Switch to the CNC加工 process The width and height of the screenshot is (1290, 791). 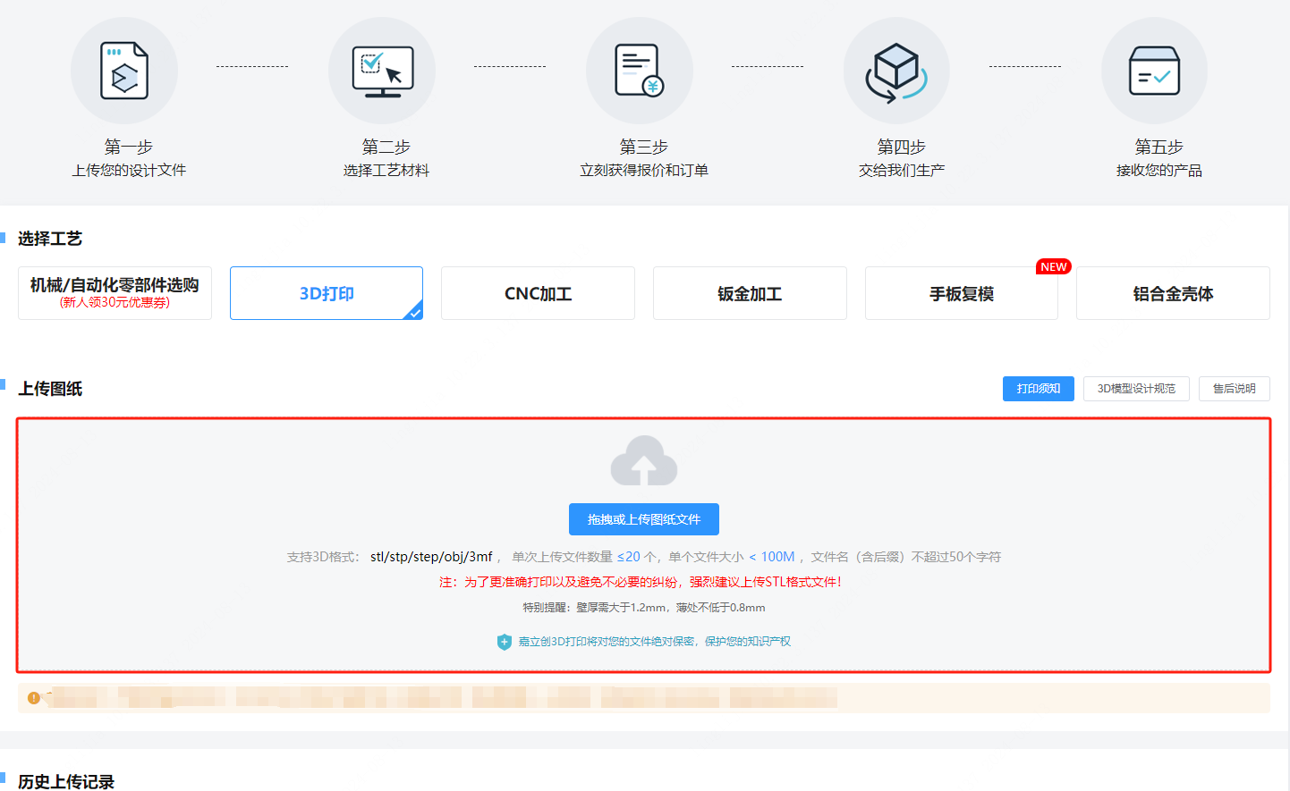pyautogui.click(x=538, y=293)
